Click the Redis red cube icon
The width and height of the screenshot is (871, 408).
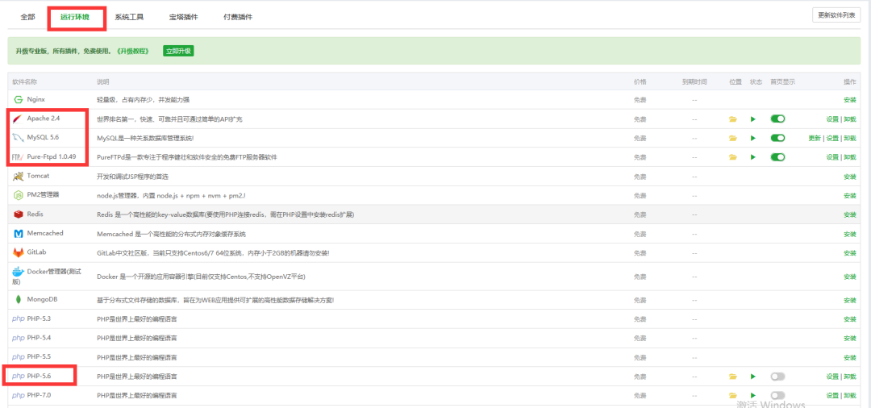[18, 214]
